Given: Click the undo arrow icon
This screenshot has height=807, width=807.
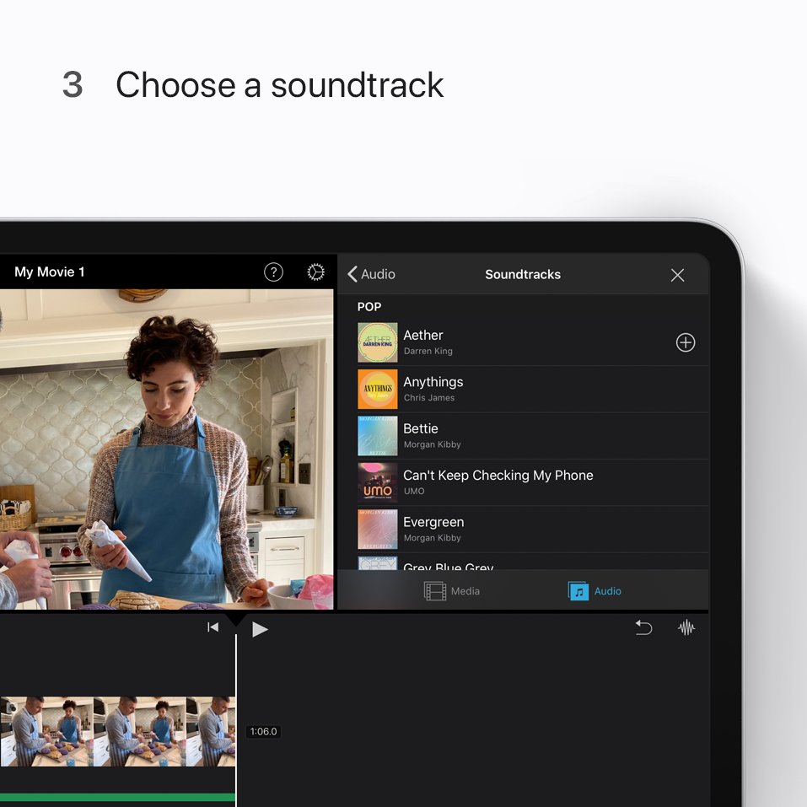Looking at the screenshot, I should (x=643, y=627).
